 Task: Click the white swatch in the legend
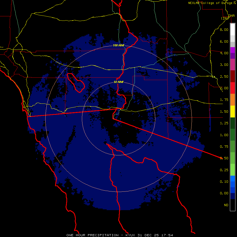[x=233, y=29]
